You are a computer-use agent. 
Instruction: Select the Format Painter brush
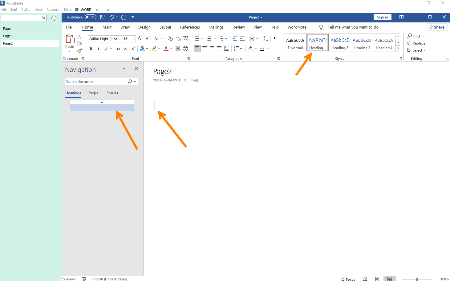79,50
